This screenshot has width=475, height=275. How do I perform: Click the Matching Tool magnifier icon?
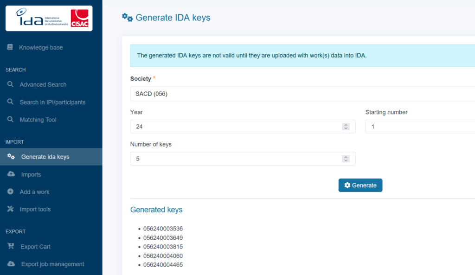(10, 119)
